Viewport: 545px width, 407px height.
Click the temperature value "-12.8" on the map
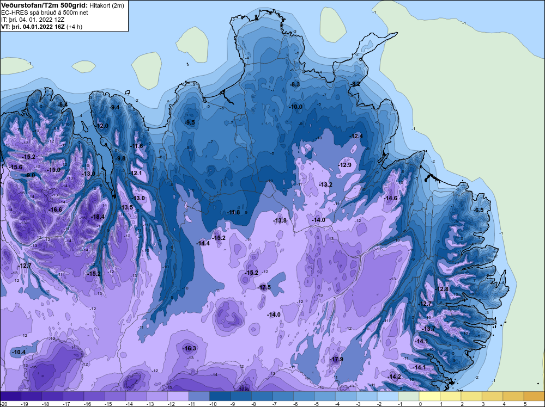pyautogui.click(x=442, y=289)
